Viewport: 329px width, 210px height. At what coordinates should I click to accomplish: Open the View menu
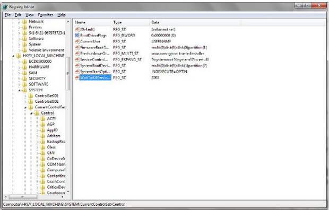point(30,15)
